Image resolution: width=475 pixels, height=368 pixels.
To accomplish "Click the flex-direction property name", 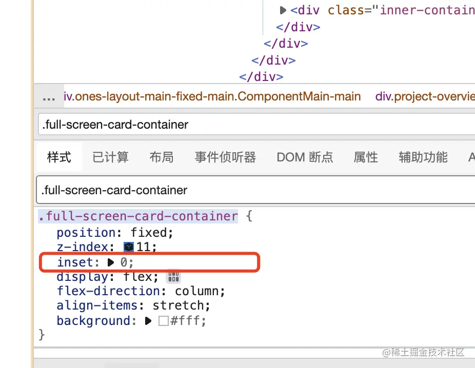I will (108, 291).
